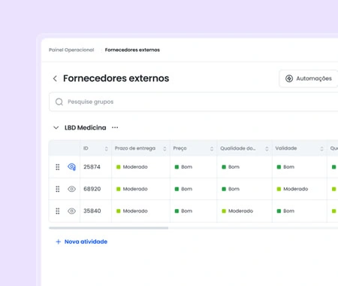The height and width of the screenshot is (286, 338).
Task: Click the plus icon next to Nova atividade
Action: point(58,242)
